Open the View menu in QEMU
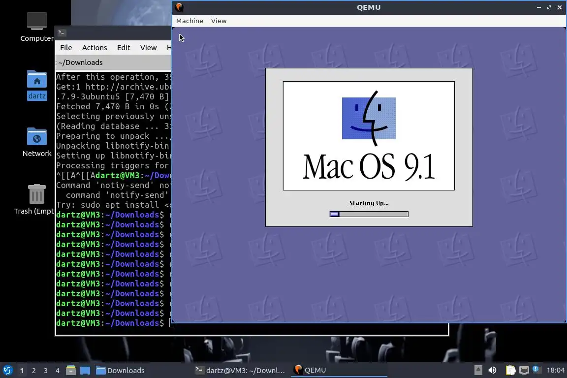This screenshot has height=378, width=567. (x=219, y=21)
